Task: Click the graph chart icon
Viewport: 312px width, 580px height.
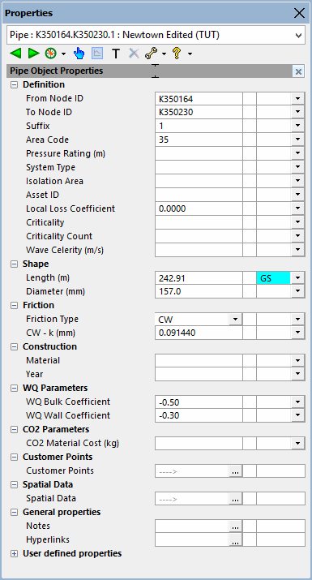Action: (x=97, y=54)
